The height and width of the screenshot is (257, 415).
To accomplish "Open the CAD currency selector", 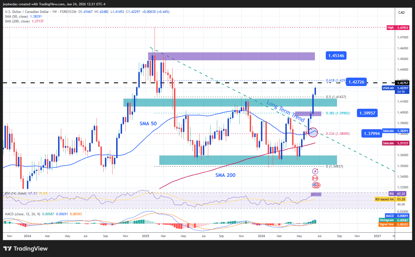I will 402,12.
